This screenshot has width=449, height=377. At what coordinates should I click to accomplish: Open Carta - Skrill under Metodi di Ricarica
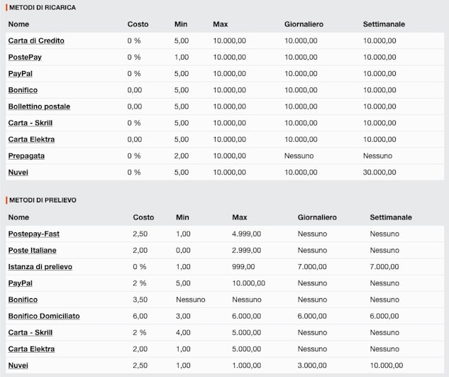pos(31,123)
